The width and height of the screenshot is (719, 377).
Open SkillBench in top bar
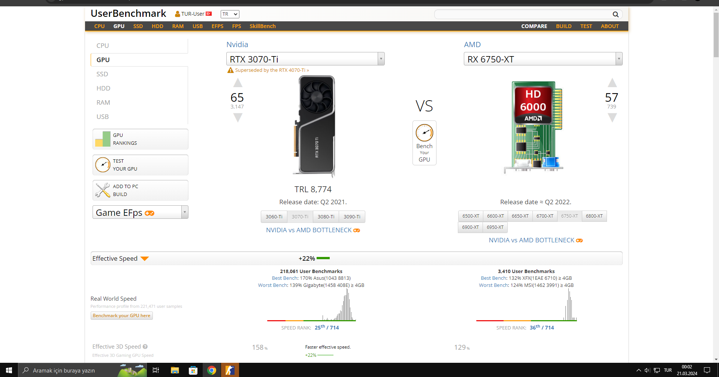(x=263, y=26)
